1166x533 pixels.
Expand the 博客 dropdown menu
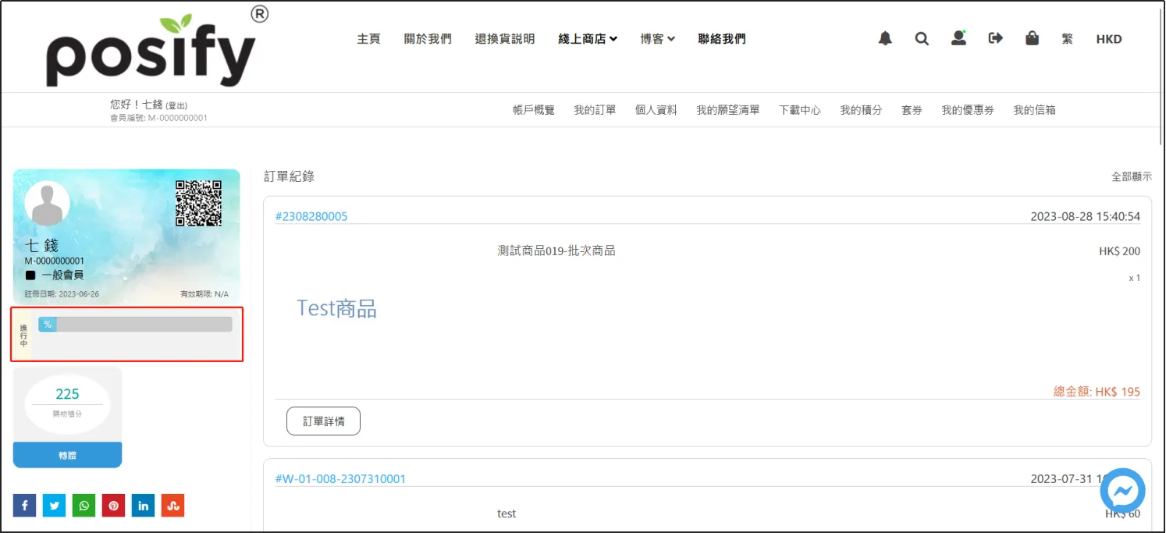(657, 39)
